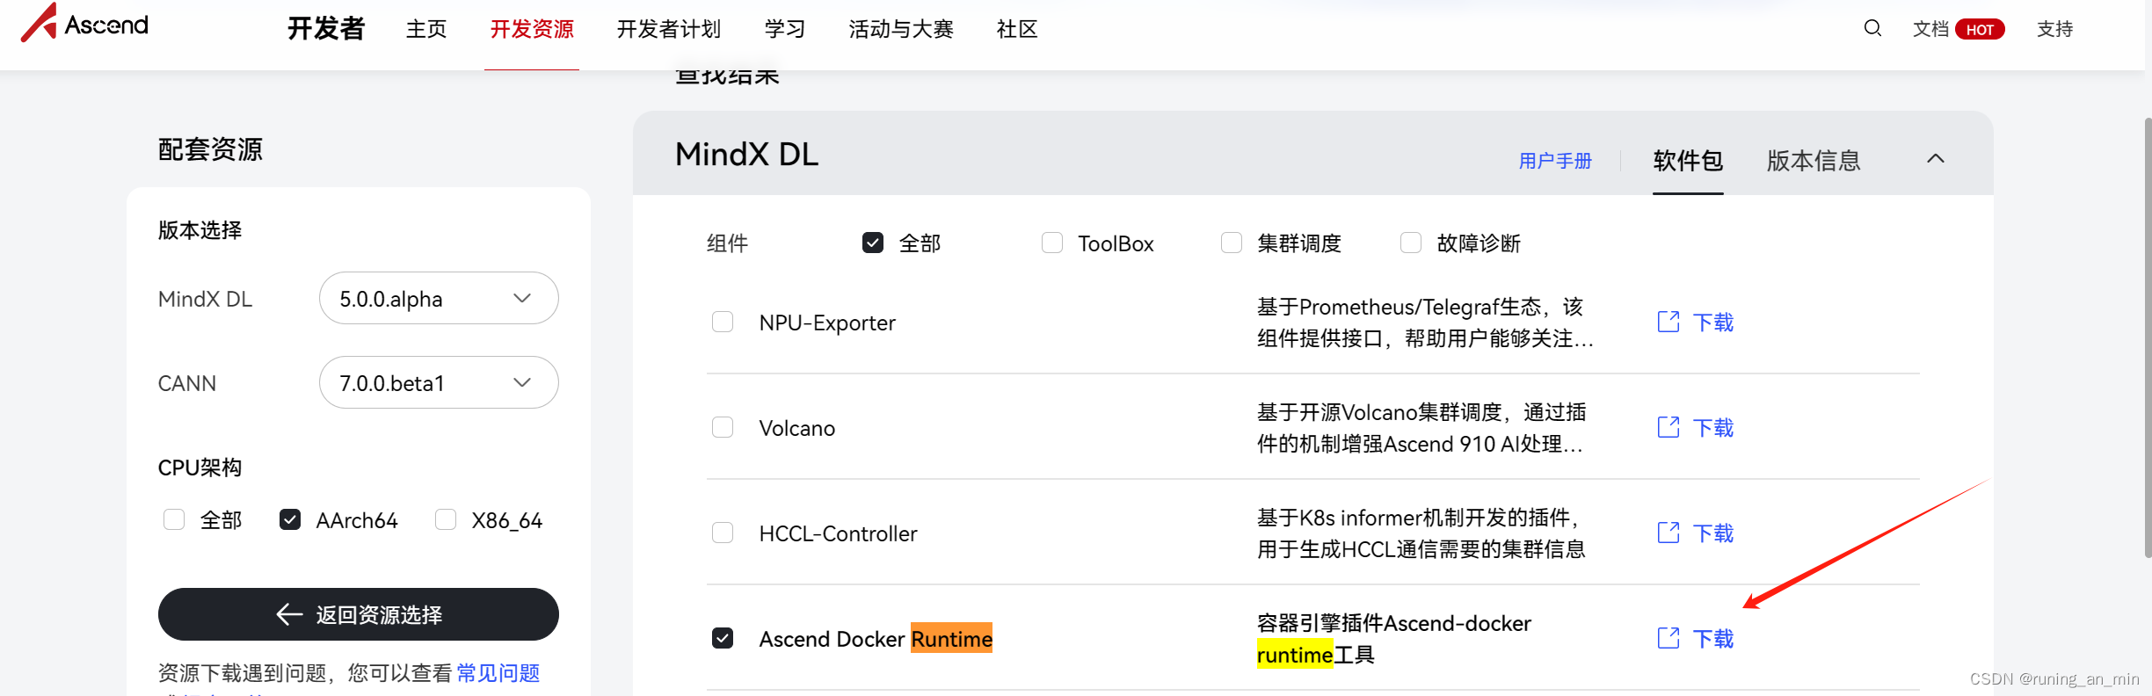Screen dimensions: 2152x696
Task: Click the back arrow inside 返回资源选择 button
Action: tap(288, 614)
